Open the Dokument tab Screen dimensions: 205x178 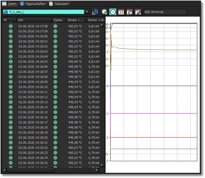59,4
